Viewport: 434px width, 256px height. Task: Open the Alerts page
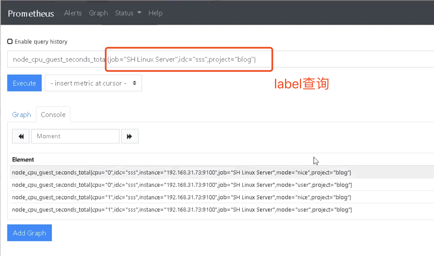pos(73,13)
